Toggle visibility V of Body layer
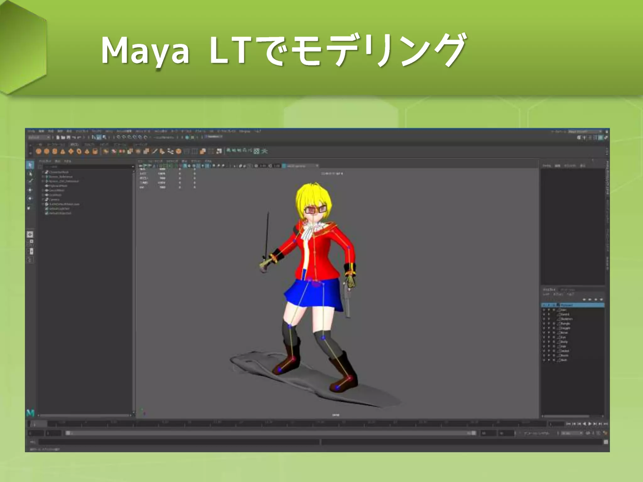 click(544, 342)
